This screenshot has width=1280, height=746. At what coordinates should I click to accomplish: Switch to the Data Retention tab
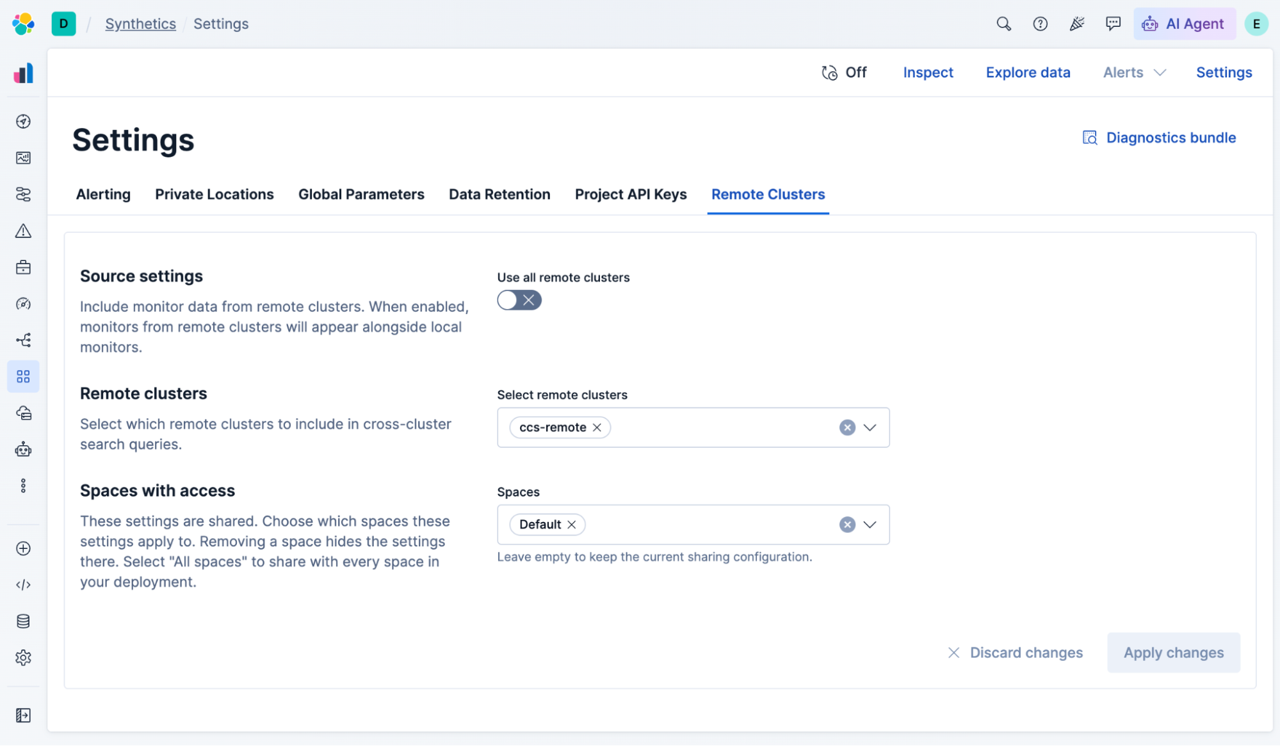[x=499, y=194]
